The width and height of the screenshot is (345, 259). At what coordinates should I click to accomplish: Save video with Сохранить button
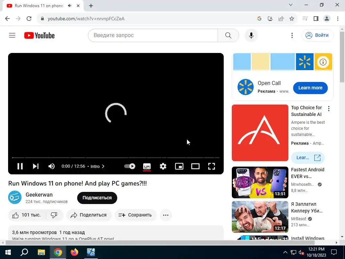[x=135, y=215]
